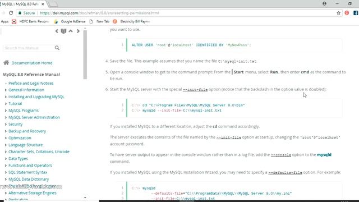The image size is (359, 202).
Task: Click the mysqld --init-file code line
Action: pos(177,111)
